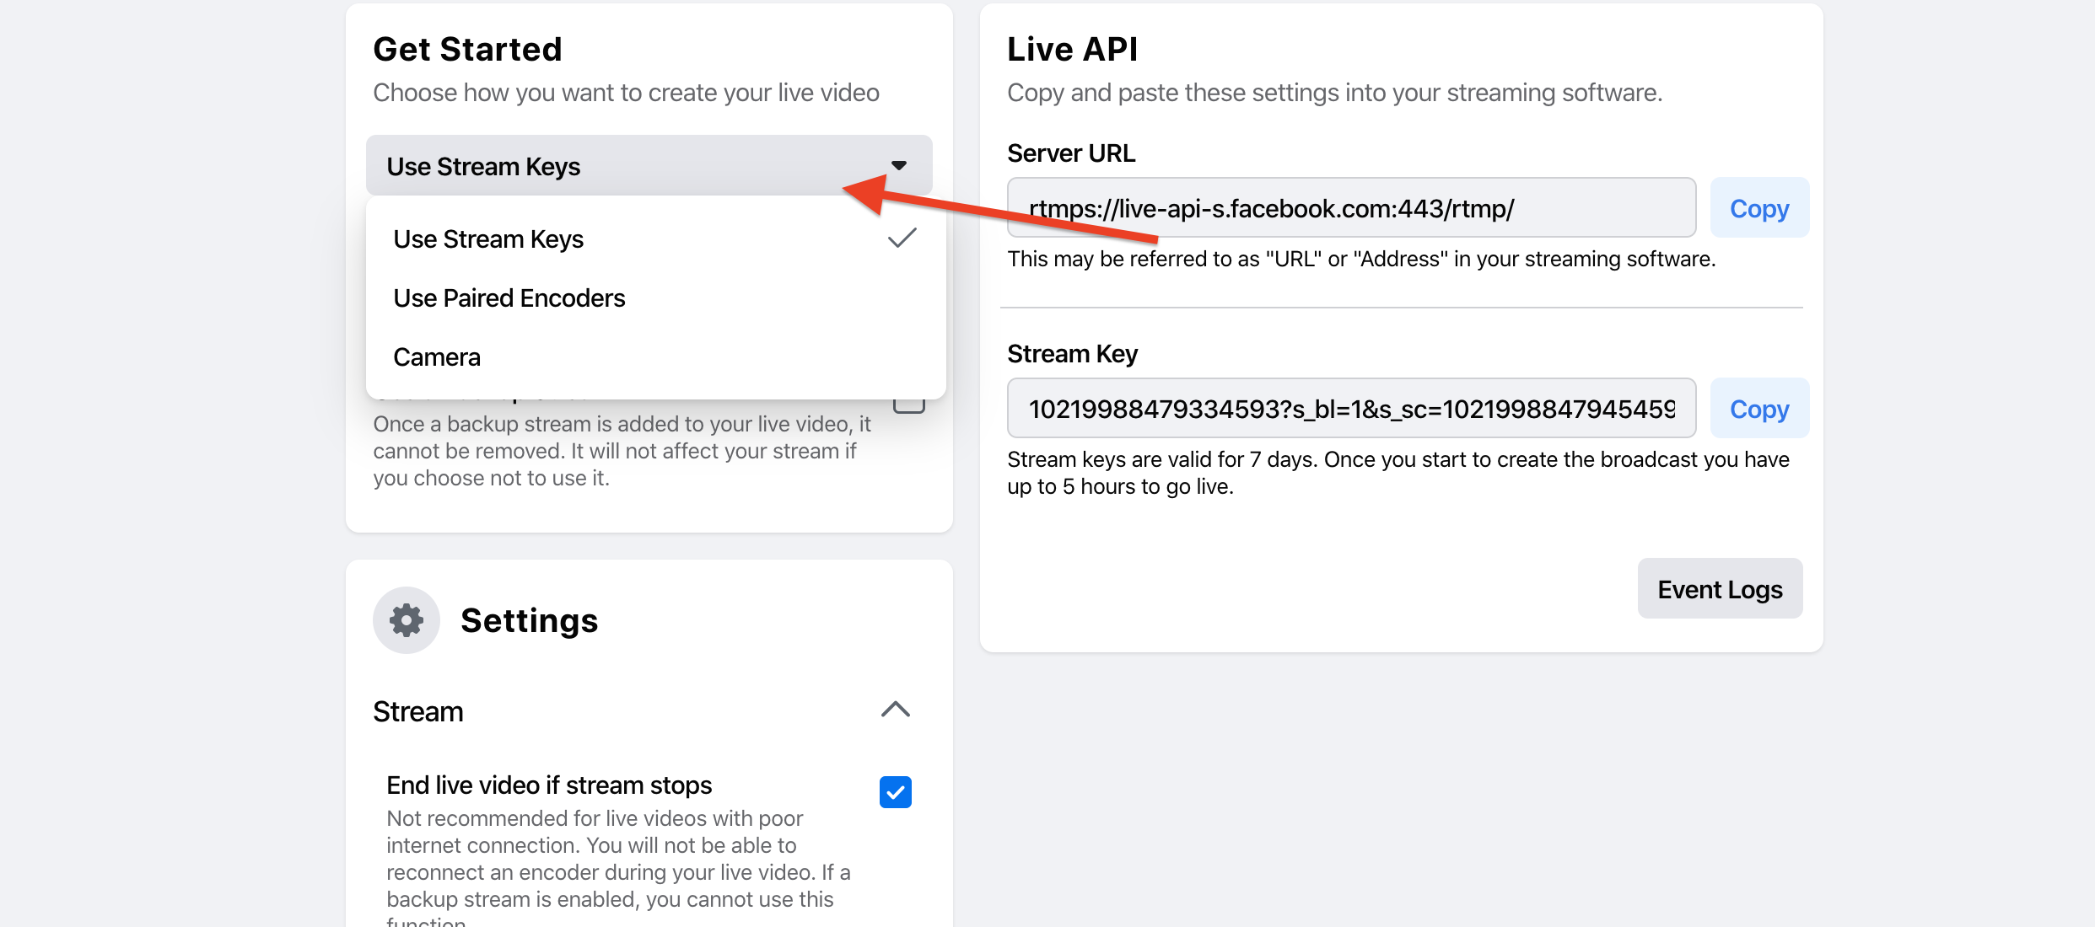Click the Stream Key text field
This screenshot has height=927, width=2095.
pos(1350,409)
